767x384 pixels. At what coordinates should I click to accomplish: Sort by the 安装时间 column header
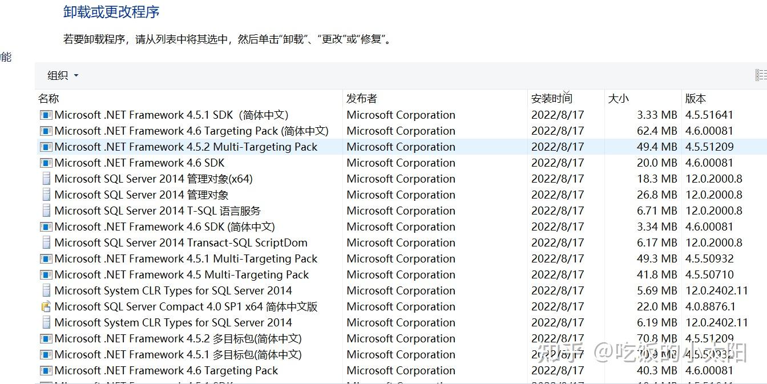coord(552,99)
